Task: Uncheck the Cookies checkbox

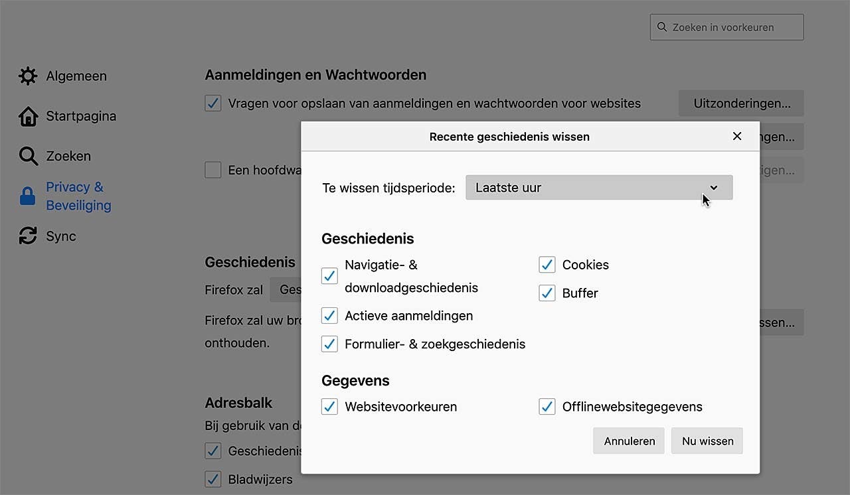Action: point(547,264)
